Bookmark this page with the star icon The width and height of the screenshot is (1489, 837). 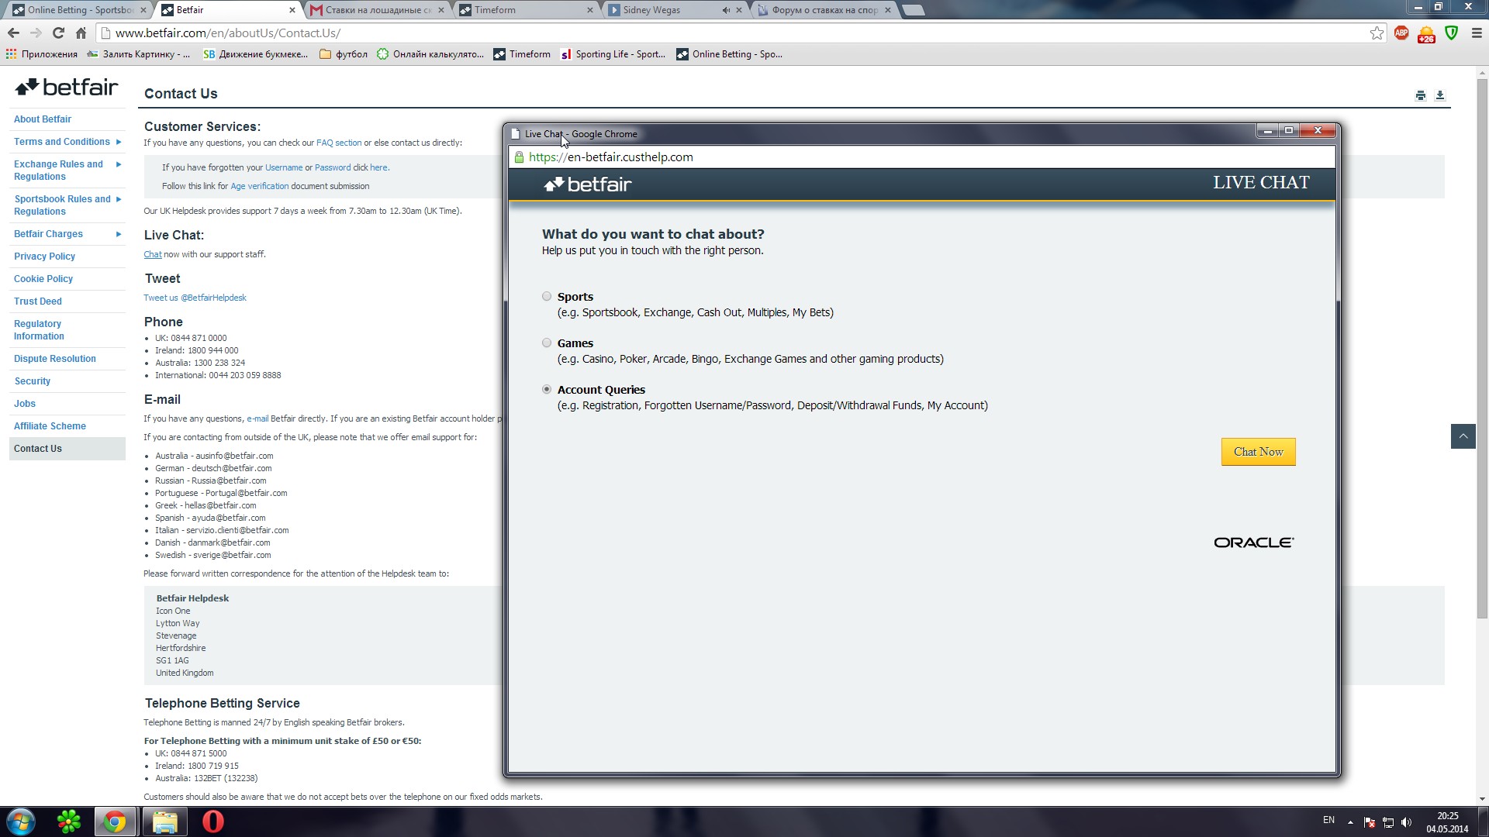coord(1377,33)
